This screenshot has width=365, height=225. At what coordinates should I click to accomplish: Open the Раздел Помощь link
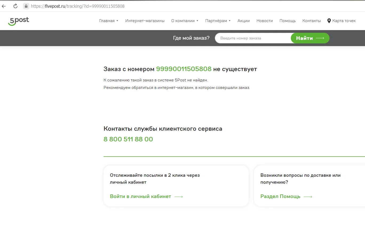(x=286, y=197)
